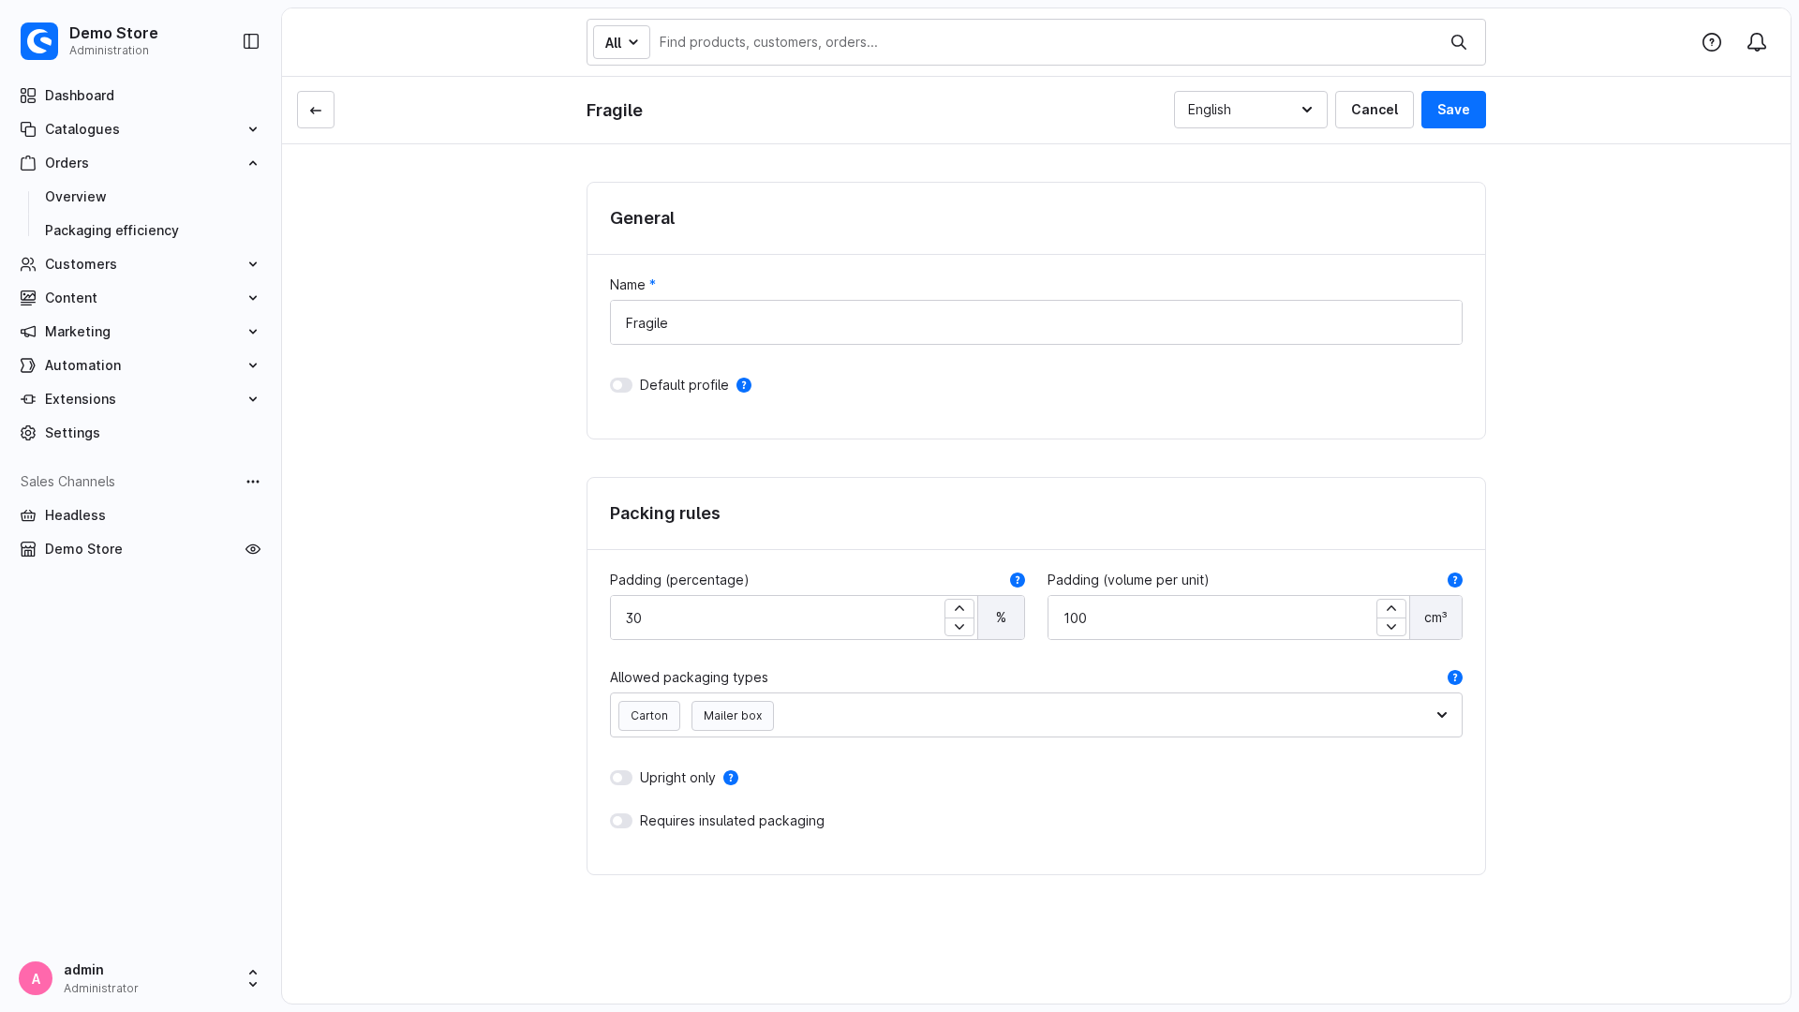This screenshot has height=1012, width=1799.
Task: Click the Headless sales channel basket icon
Action: click(28, 515)
